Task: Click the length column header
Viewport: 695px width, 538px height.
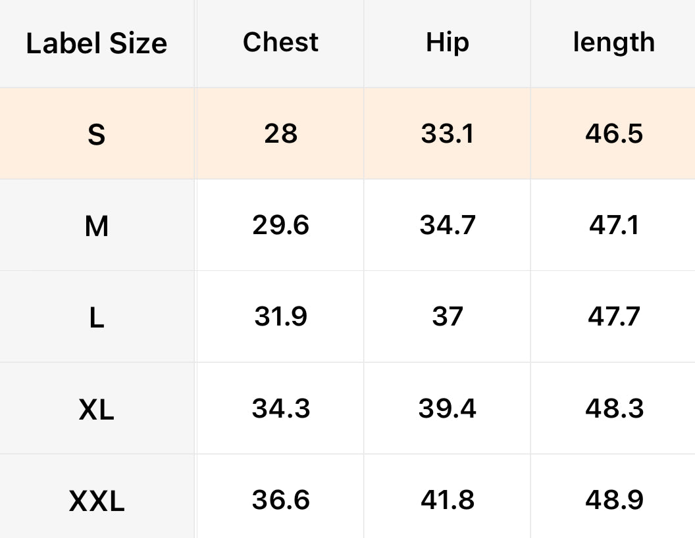Action: tap(613, 42)
